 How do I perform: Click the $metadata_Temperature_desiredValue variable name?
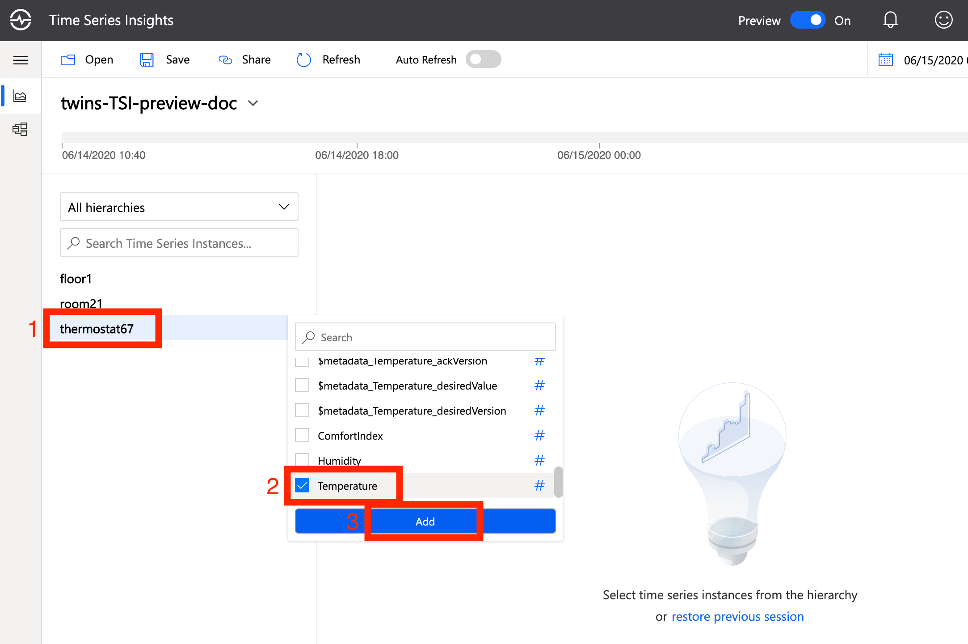click(x=407, y=386)
